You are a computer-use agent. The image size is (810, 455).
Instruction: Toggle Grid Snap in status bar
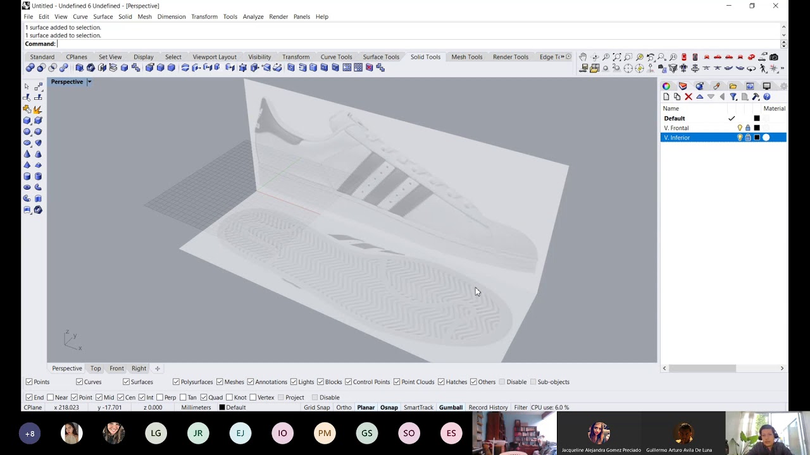click(x=317, y=408)
